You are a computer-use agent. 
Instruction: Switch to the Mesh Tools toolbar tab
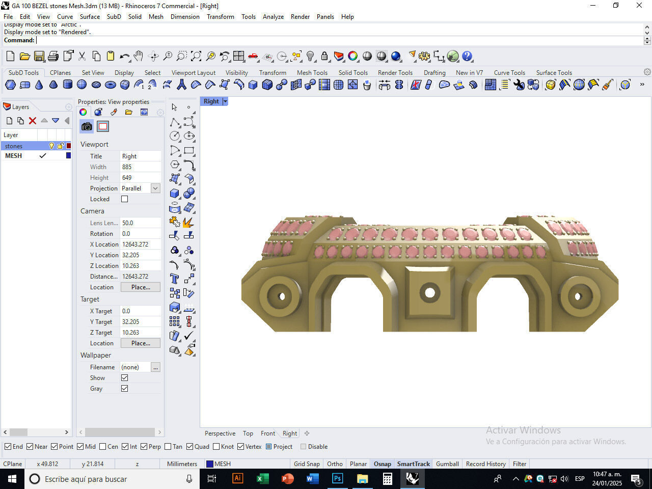(312, 73)
